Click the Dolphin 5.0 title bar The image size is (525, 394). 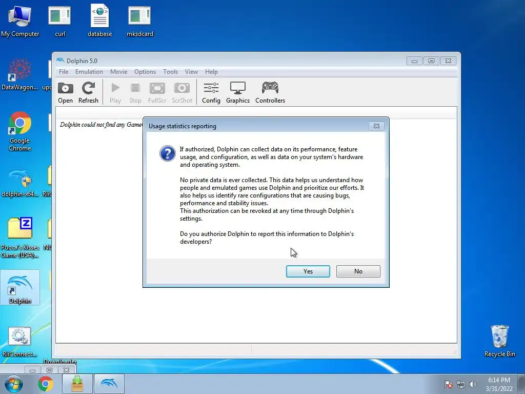pos(231,61)
